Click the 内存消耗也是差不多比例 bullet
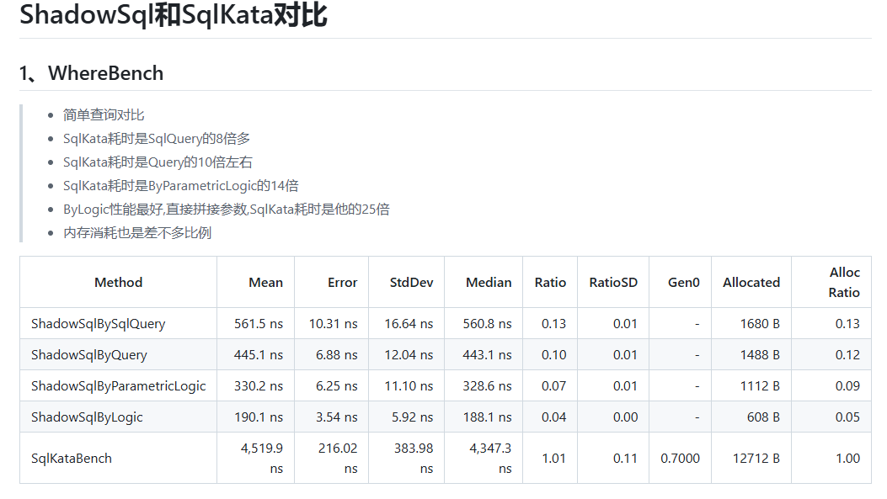 tap(137, 233)
